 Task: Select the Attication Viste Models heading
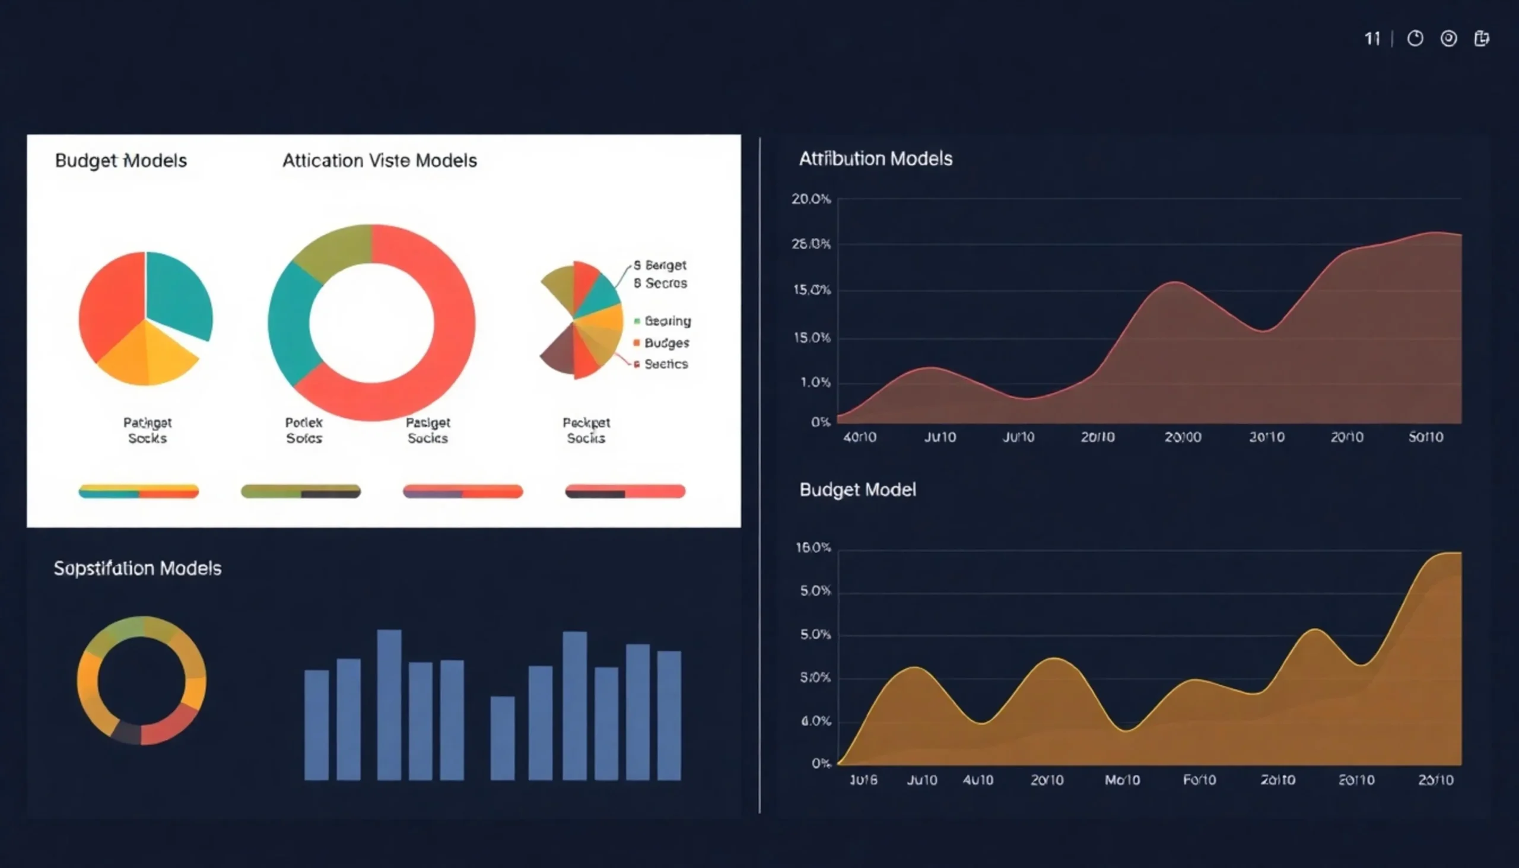coord(379,160)
